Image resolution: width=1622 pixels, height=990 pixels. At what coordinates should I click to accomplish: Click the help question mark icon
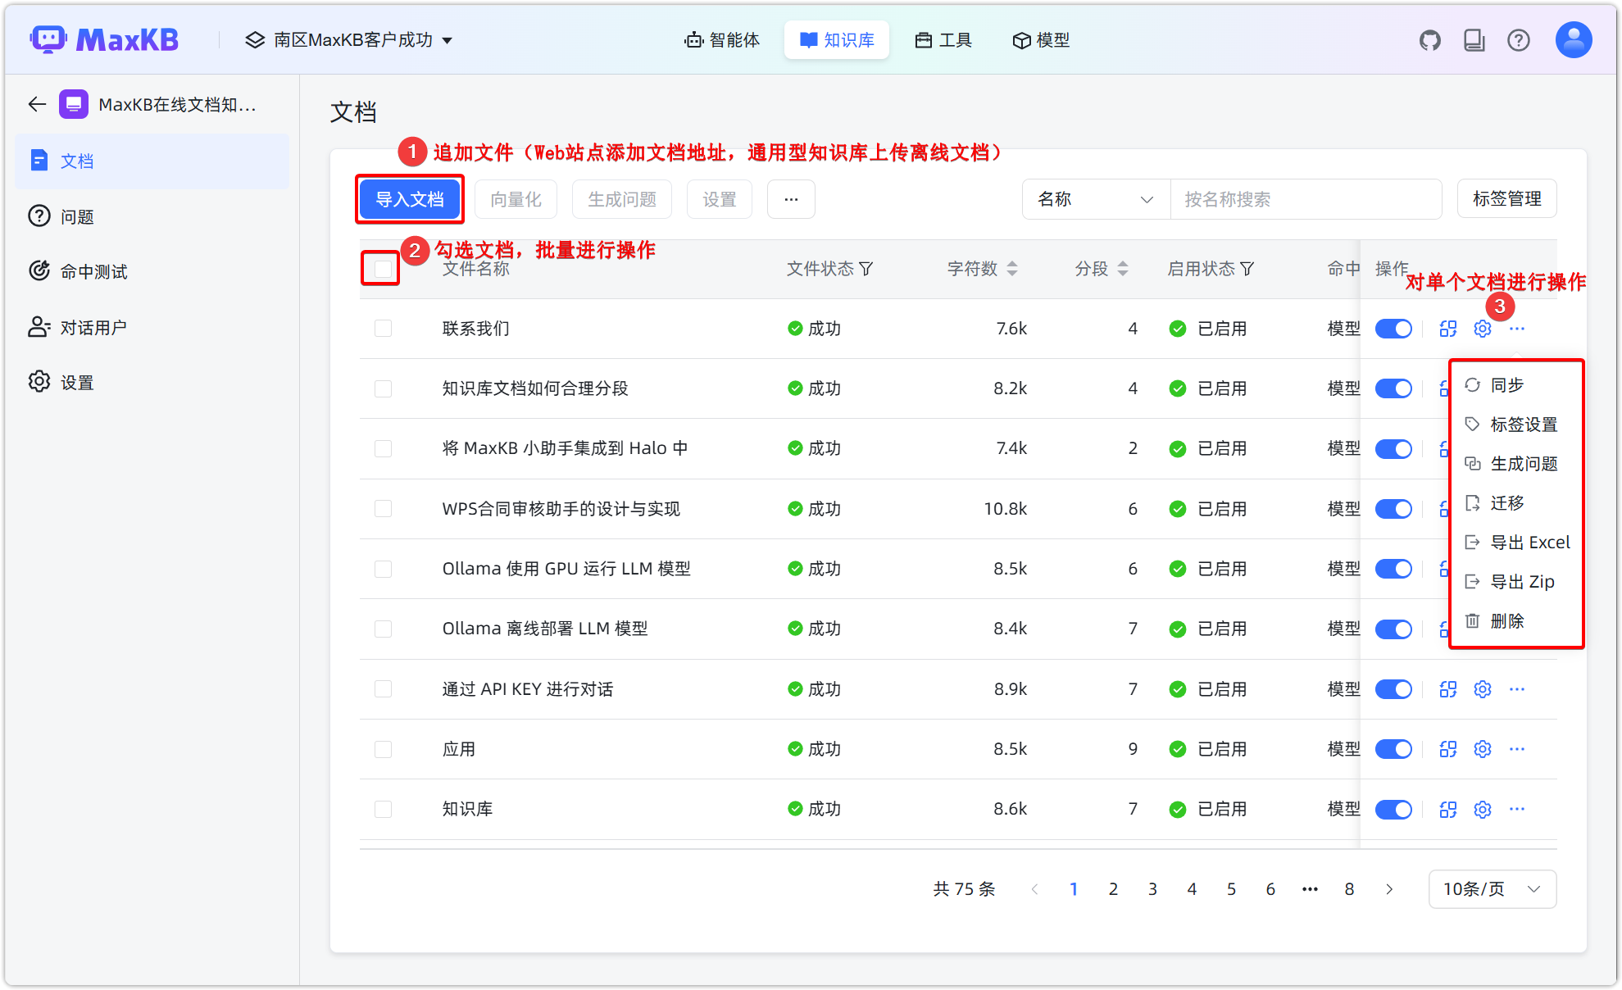1519,39
